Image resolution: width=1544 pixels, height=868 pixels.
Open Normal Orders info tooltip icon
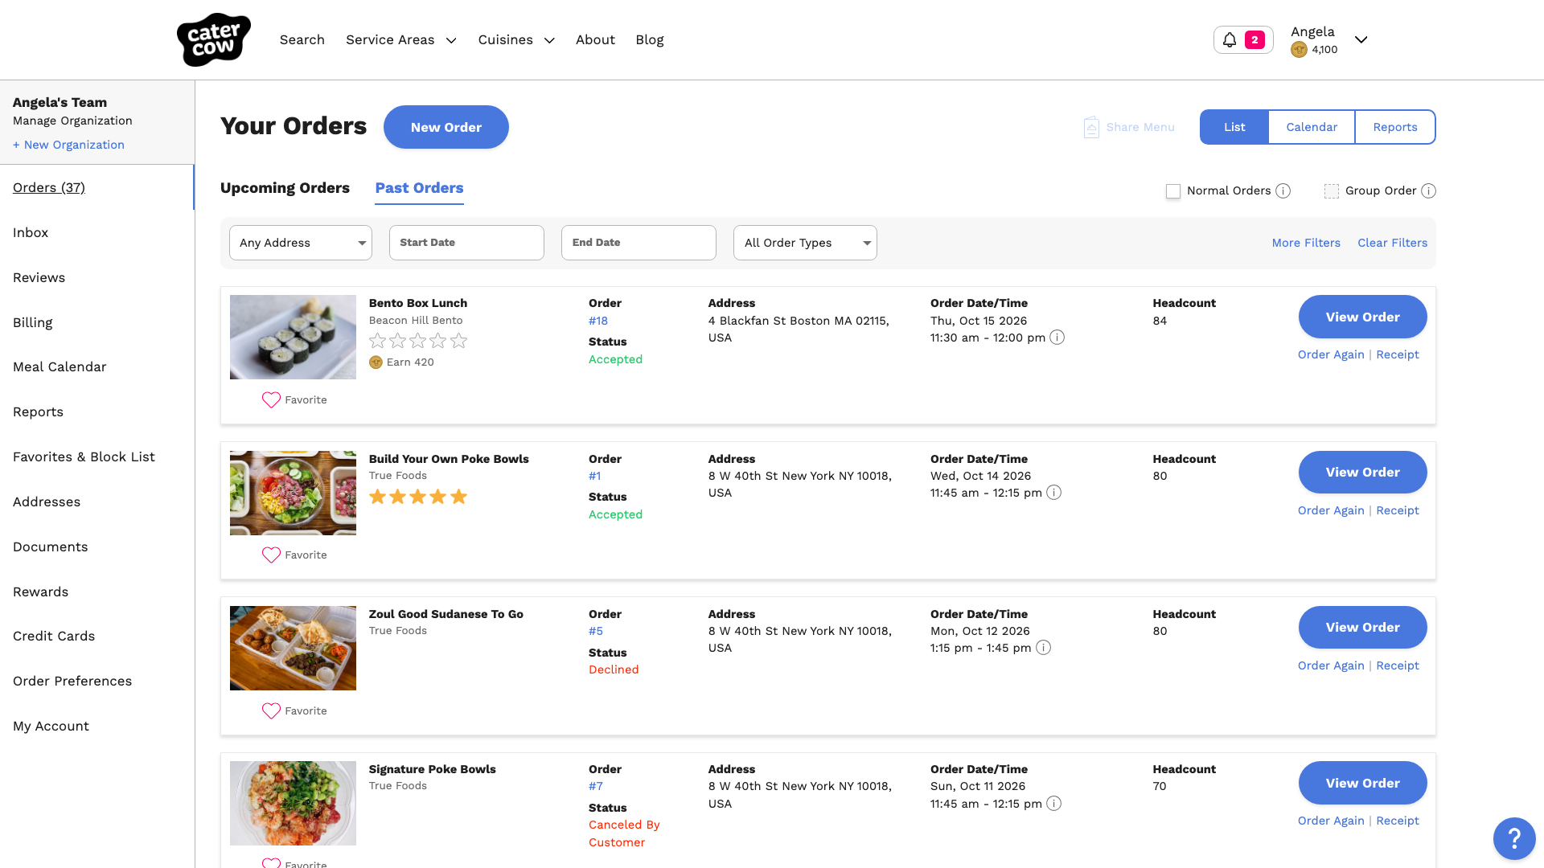click(1283, 191)
